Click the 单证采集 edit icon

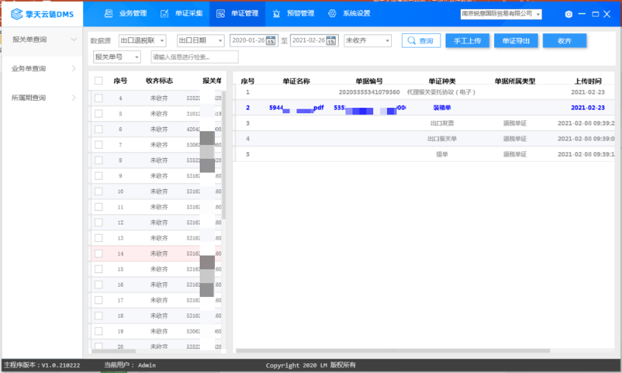point(164,14)
